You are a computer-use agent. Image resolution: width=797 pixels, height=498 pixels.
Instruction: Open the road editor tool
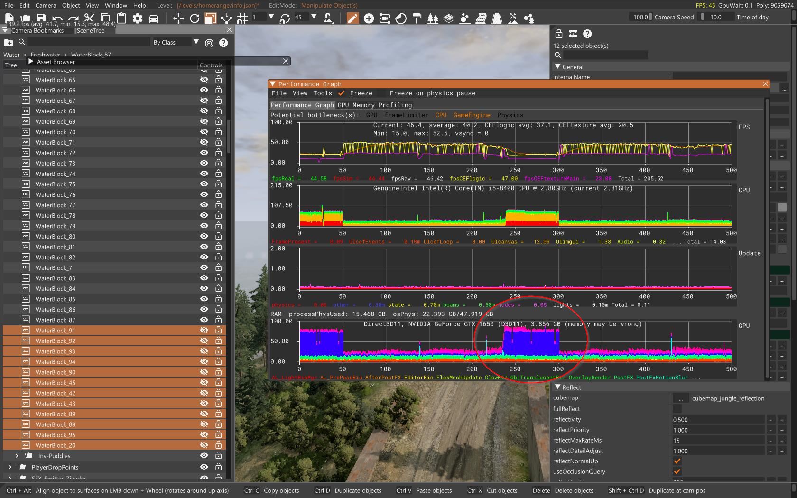[497, 18]
